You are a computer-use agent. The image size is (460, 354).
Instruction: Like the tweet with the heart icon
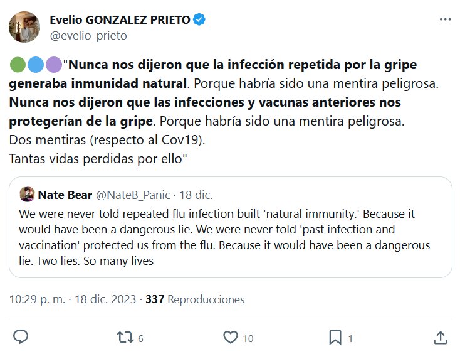pos(231,337)
